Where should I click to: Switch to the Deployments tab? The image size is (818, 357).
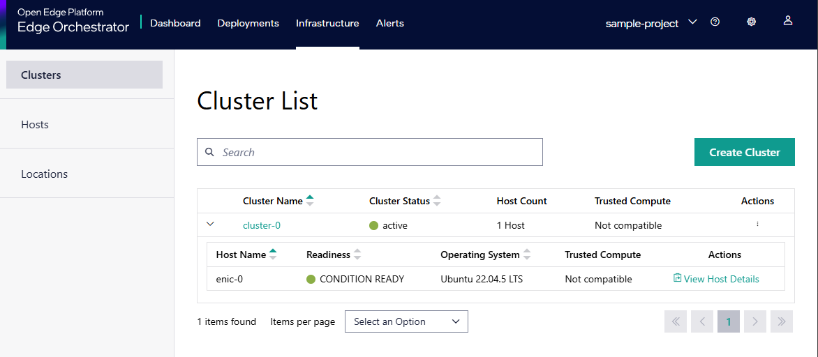tap(248, 23)
